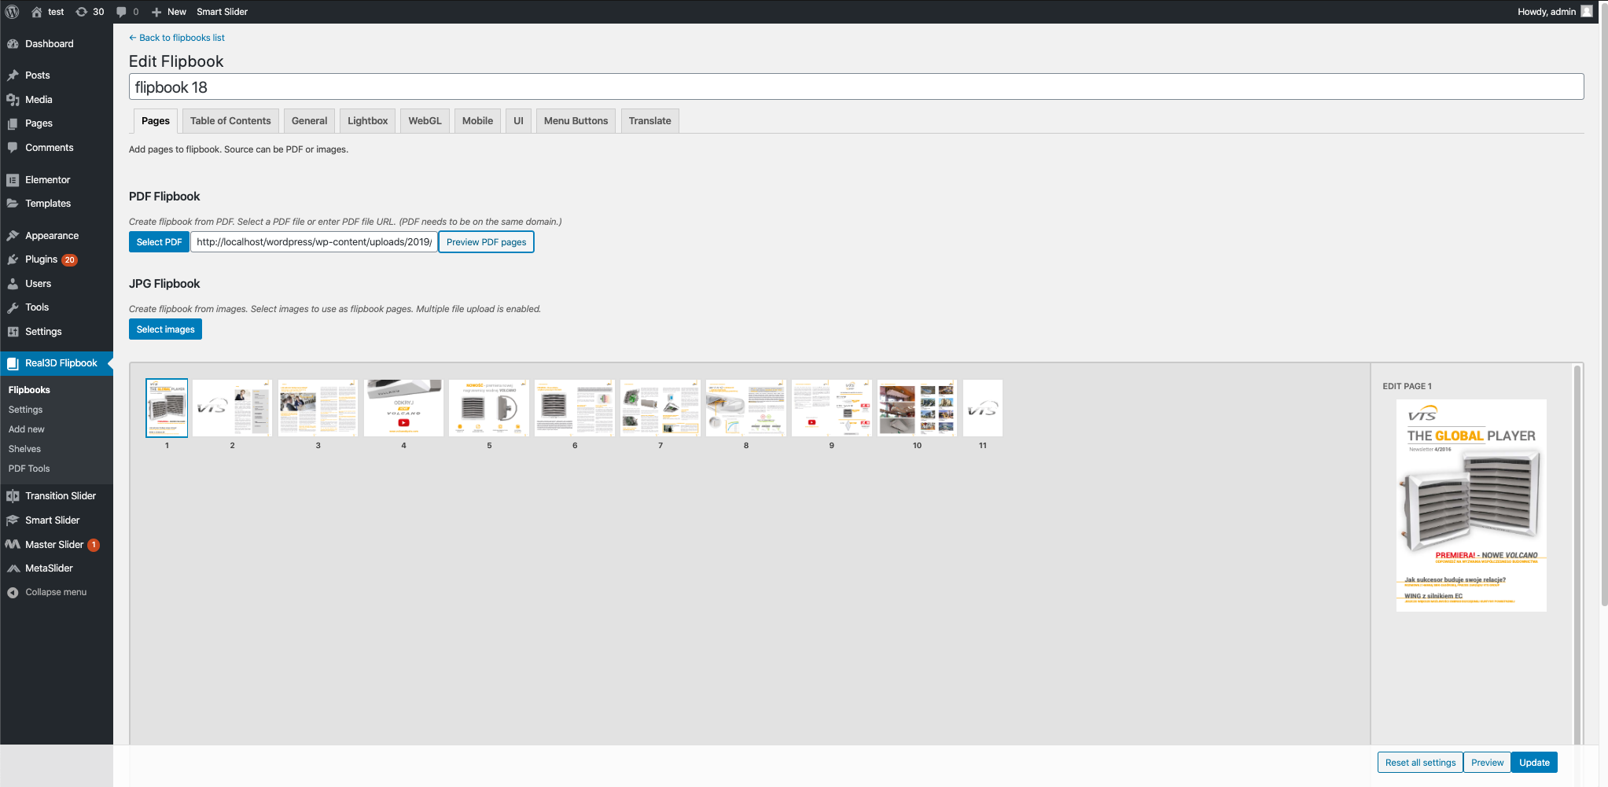This screenshot has width=1608, height=787.
Task: Click Preview PDF pages
Action: point(485,241)
